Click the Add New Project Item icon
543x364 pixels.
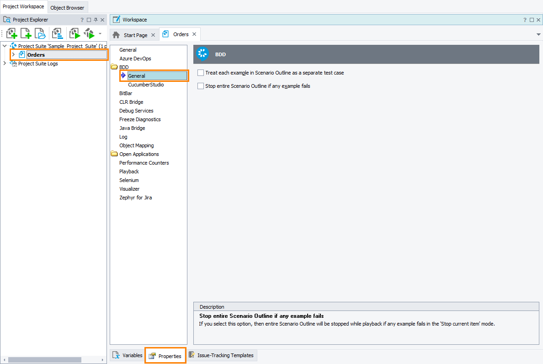(x=11, y=33)
